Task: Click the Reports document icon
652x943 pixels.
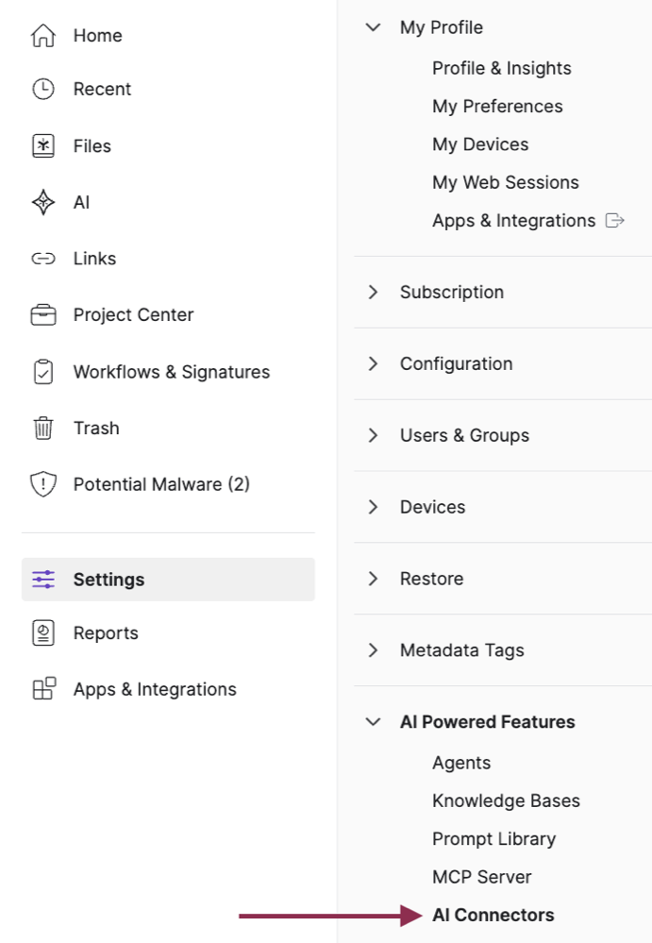Action: tap(43, 633)
